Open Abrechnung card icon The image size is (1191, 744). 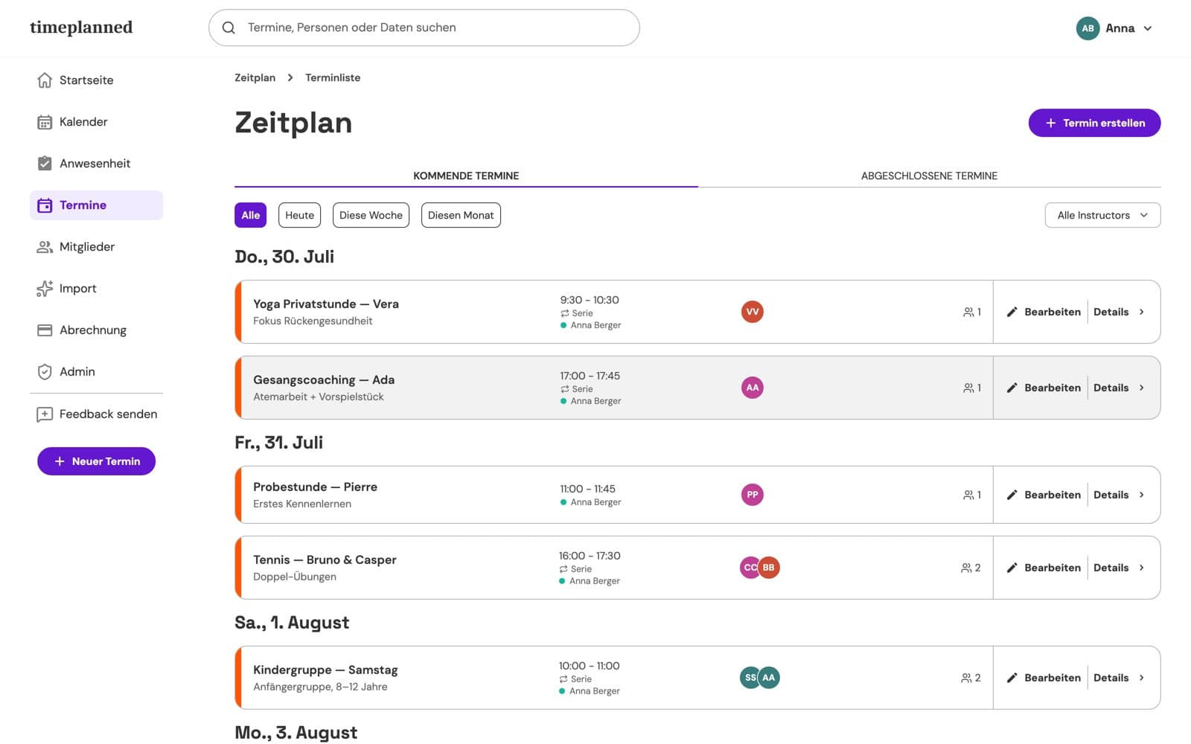point(45,330)
